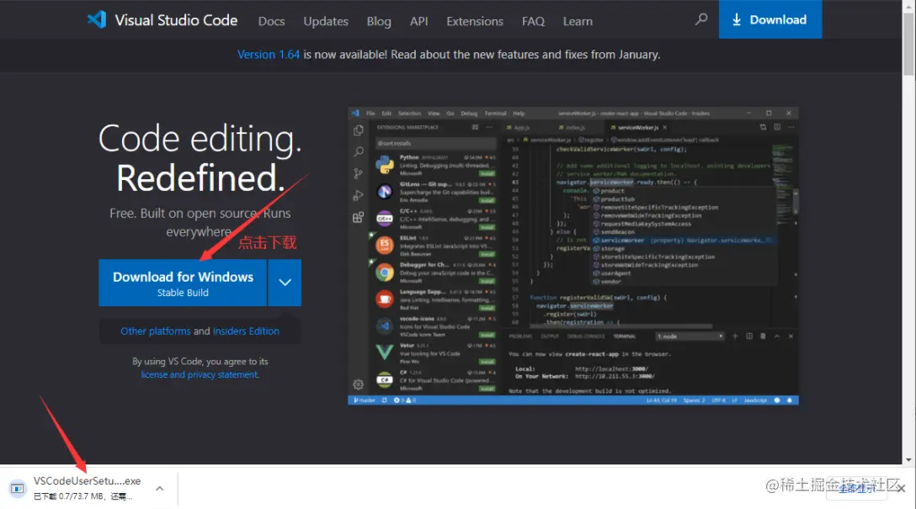Open the File menu in hero image
Screen dimensions: 916x509
click(x=370, y=114)
